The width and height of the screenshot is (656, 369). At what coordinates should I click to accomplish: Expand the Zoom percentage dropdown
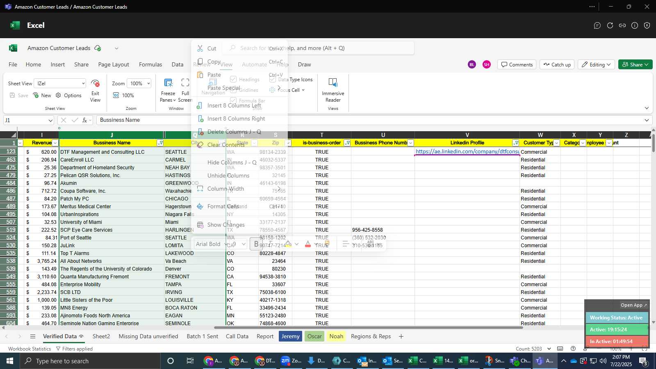148,84
